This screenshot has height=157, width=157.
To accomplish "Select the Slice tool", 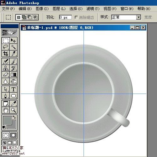I will click(14, 54).
